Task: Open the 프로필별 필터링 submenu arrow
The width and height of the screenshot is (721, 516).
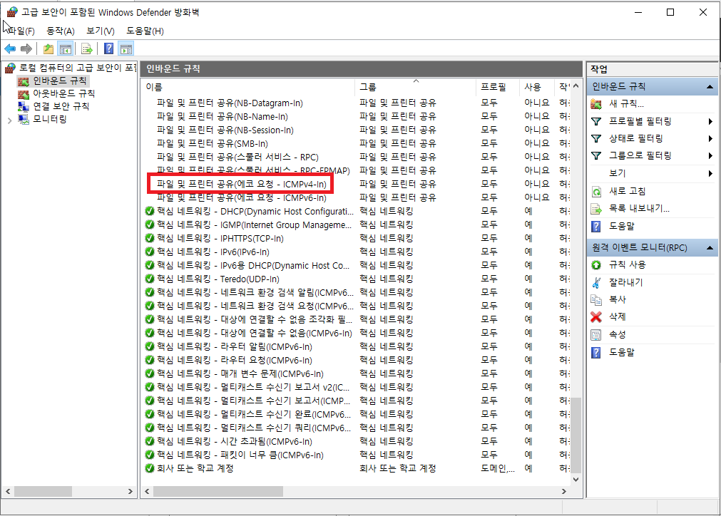Action: click(x=710, y=122)
